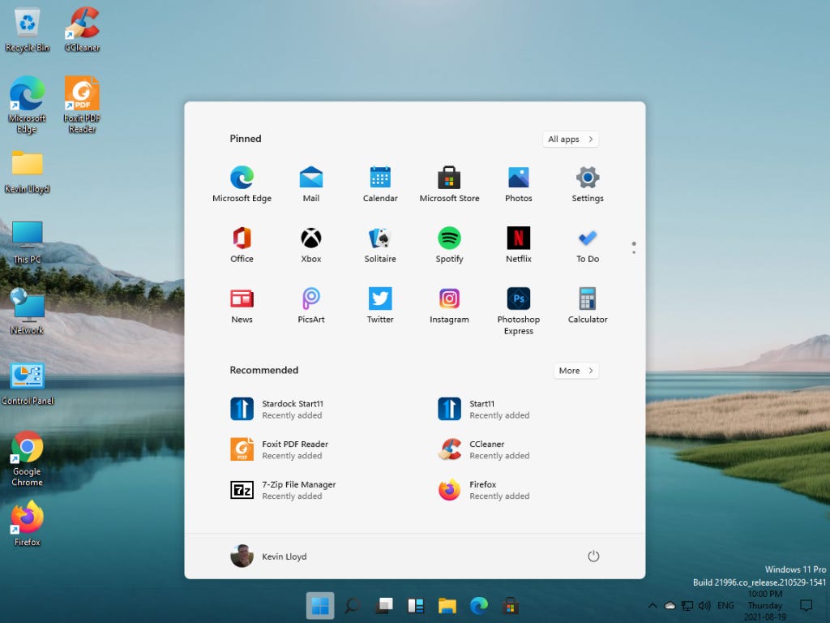Image resolution: width=830 pixels, height=623 pixels.
Task: Expand the All apps list
Action: point(570,139)
